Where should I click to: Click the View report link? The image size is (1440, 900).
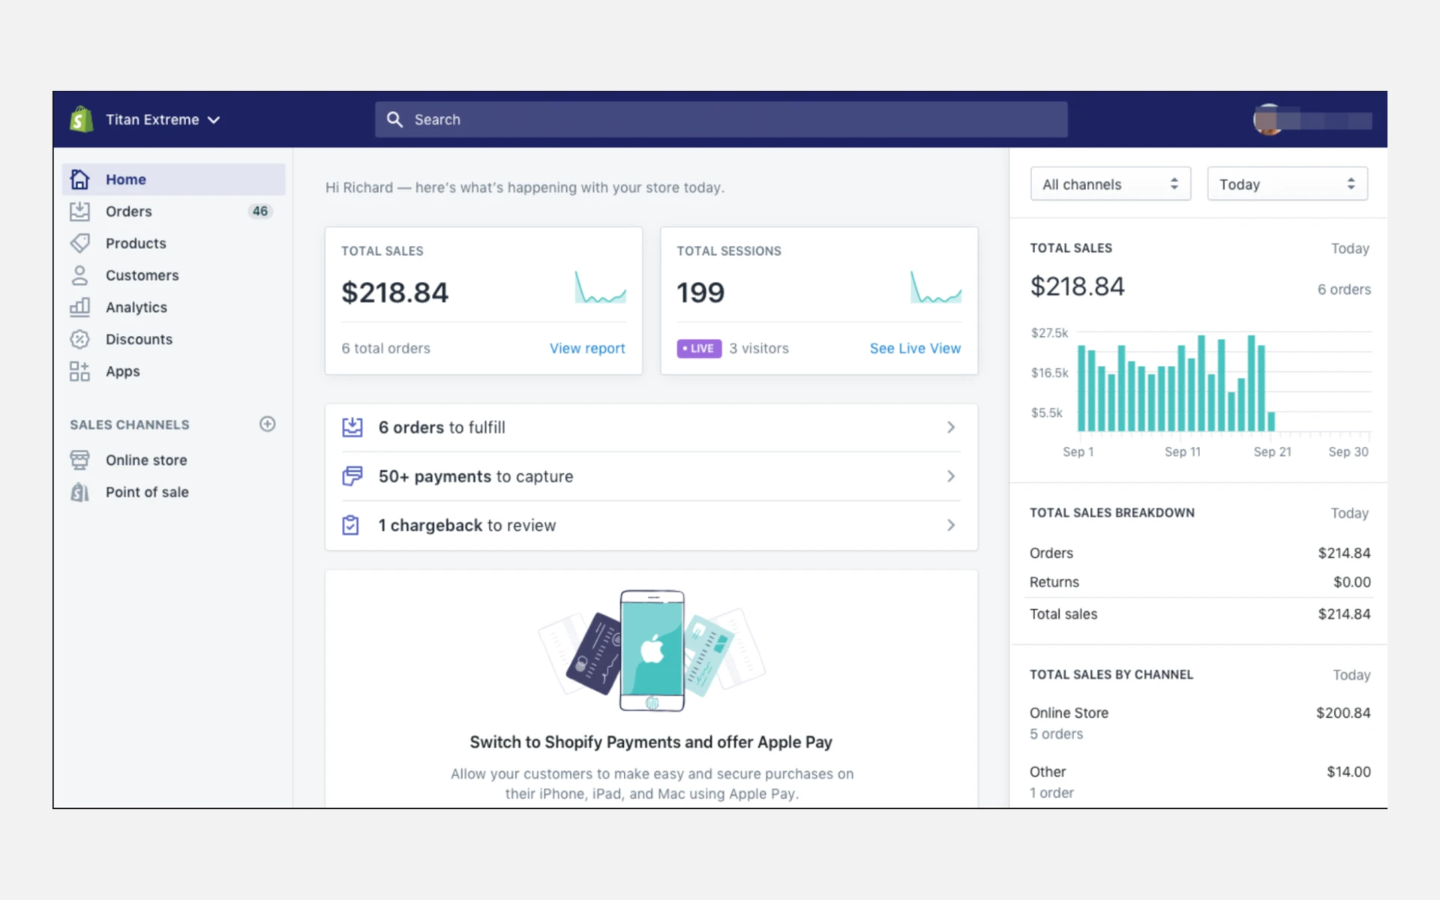tap(586, 348)
